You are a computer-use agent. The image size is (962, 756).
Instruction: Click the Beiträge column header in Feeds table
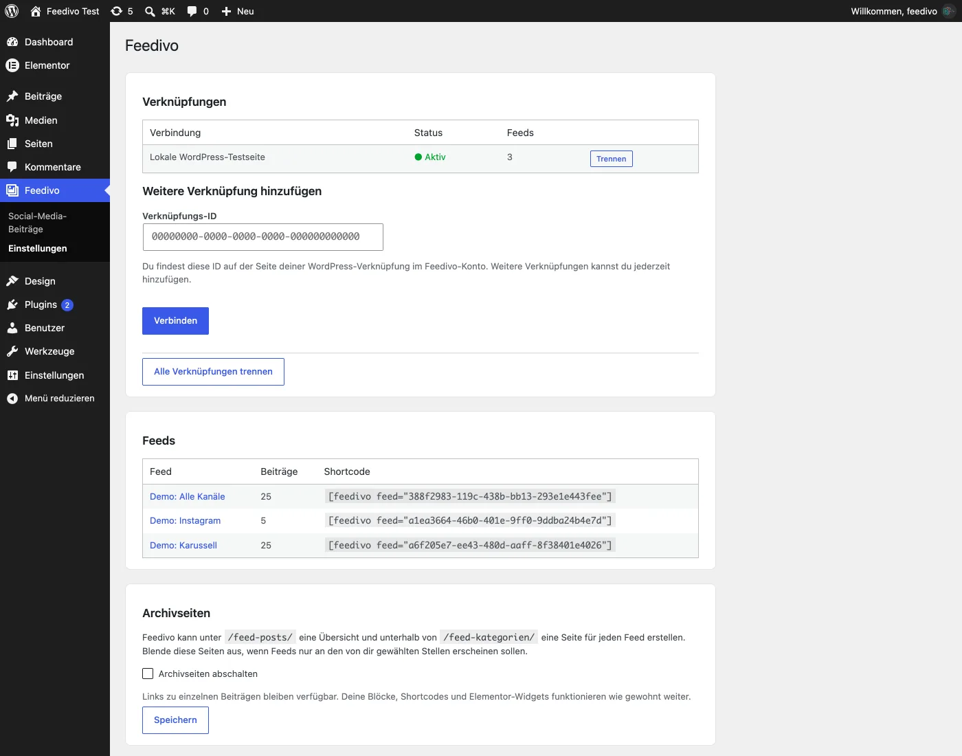(x=279, y=471)
